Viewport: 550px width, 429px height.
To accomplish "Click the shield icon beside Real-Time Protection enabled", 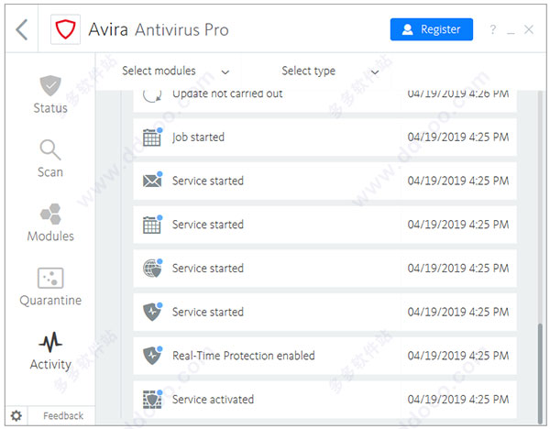I will click(x=152, y=356).
